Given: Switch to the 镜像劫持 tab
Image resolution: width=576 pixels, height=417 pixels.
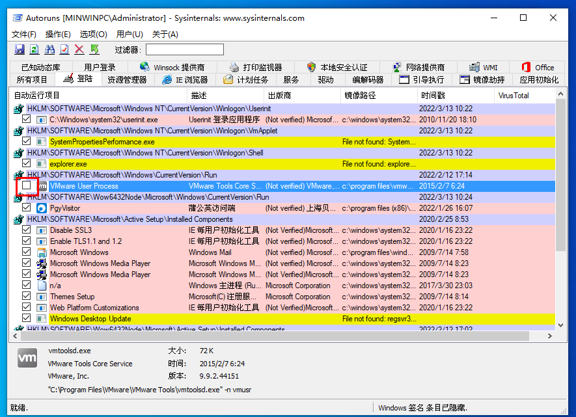Looking at the screenshot, I should tap(482, 79).
